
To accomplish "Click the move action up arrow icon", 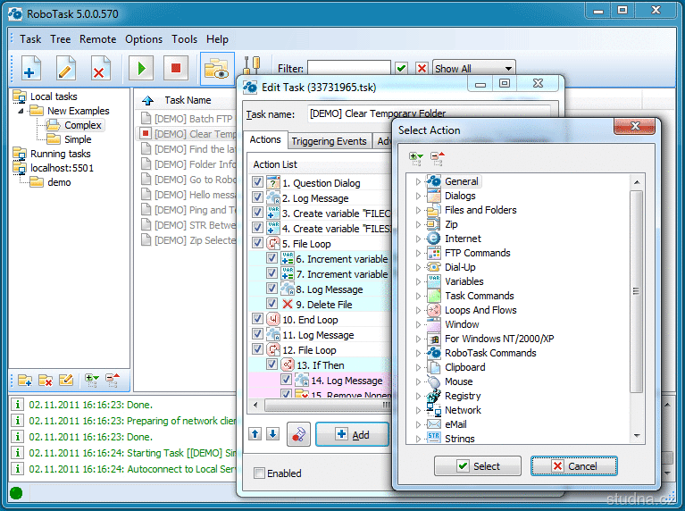I will 255,434.
